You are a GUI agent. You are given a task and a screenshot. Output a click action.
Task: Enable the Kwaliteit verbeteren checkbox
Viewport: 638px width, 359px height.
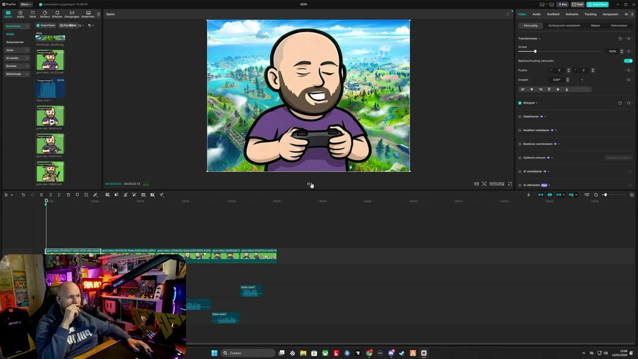[x=520, y=130]
